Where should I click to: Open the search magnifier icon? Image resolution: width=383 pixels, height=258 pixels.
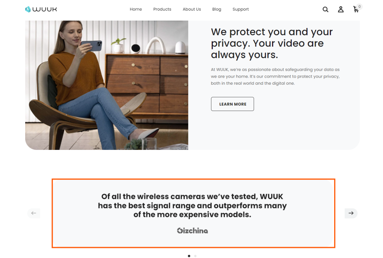325,9
